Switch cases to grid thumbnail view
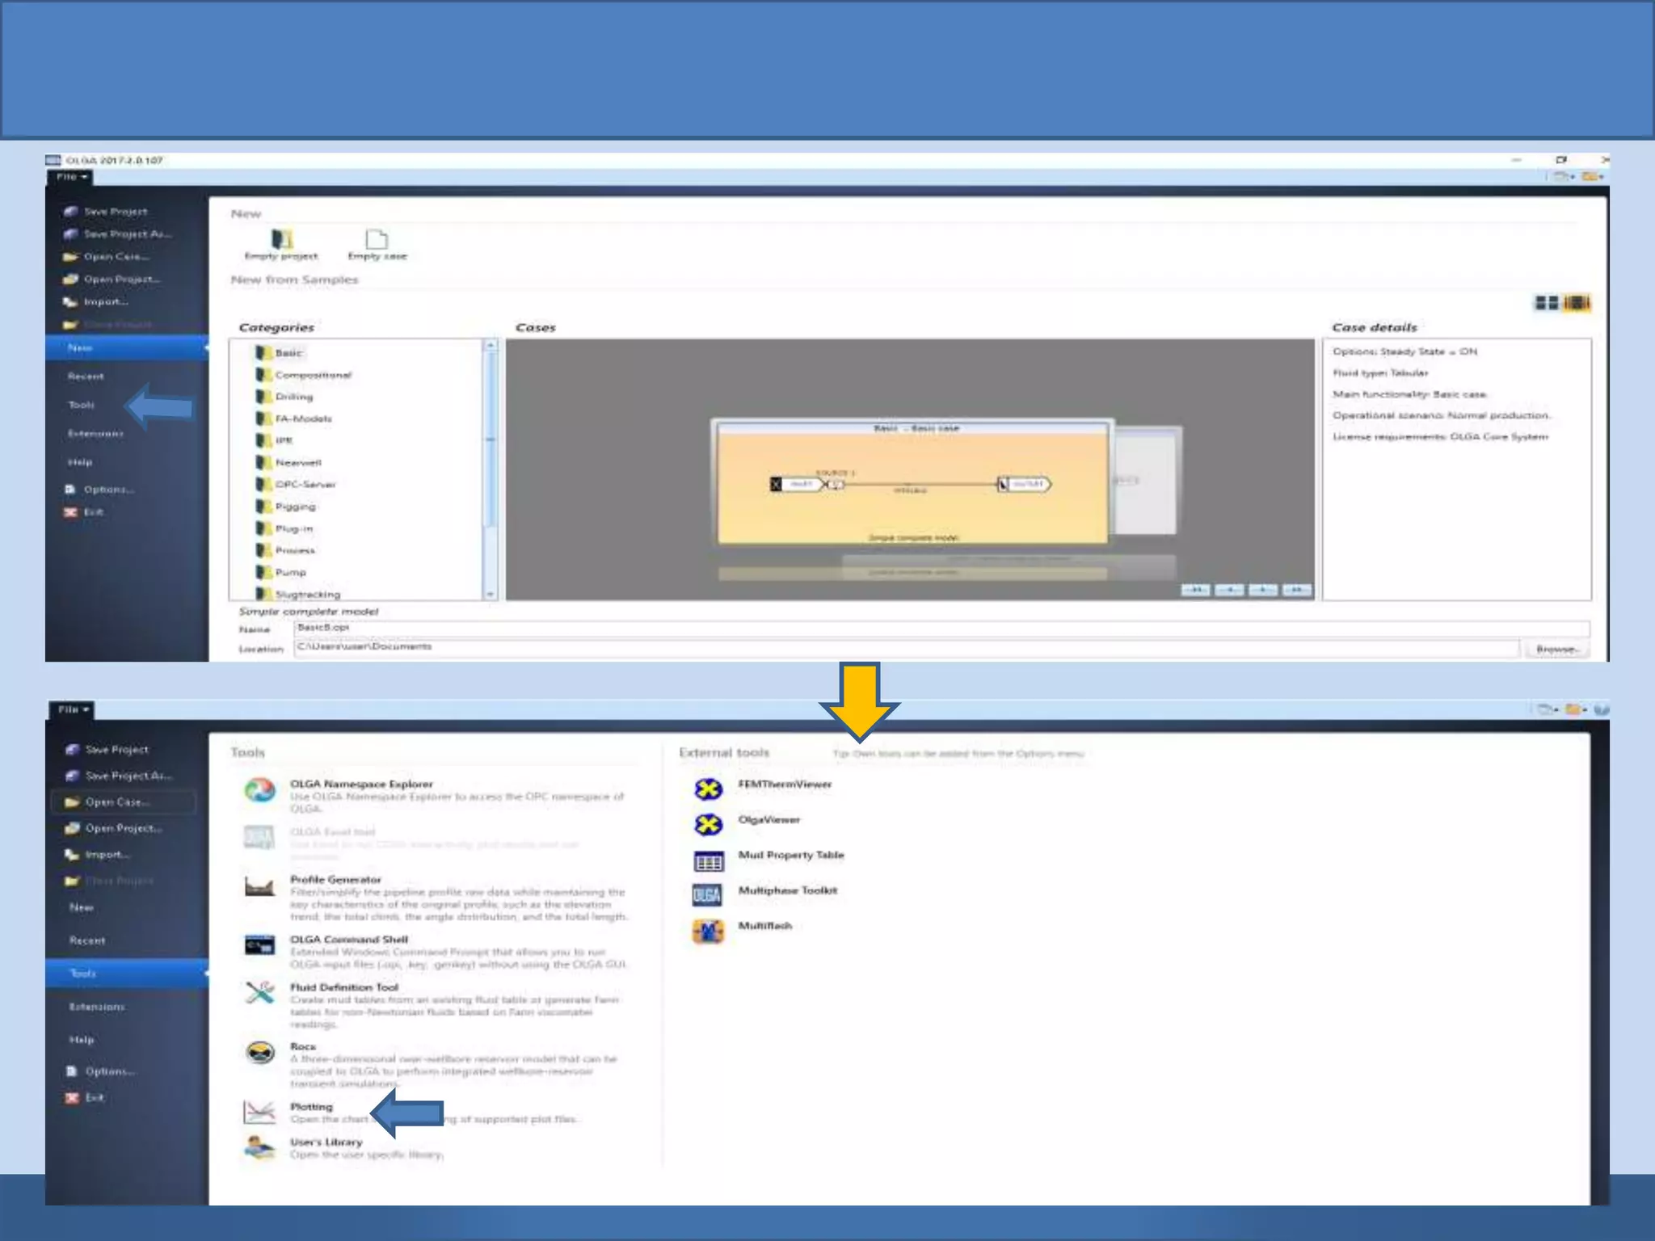 pos(1546,303)
